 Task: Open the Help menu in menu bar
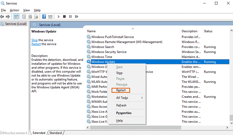(x=37, y=10)
